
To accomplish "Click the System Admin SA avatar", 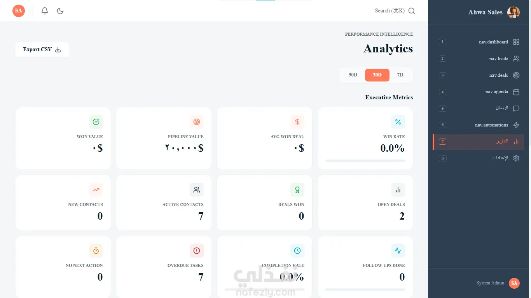I will [x=514, y=283].
